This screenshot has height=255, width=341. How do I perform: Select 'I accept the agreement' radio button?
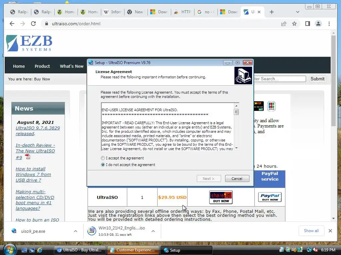pos(103,158)
